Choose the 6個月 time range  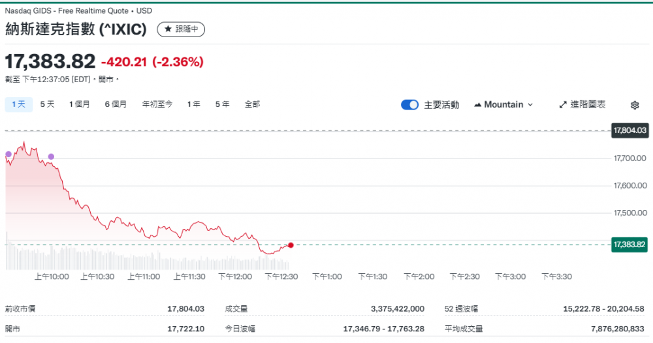click(116, 104)
